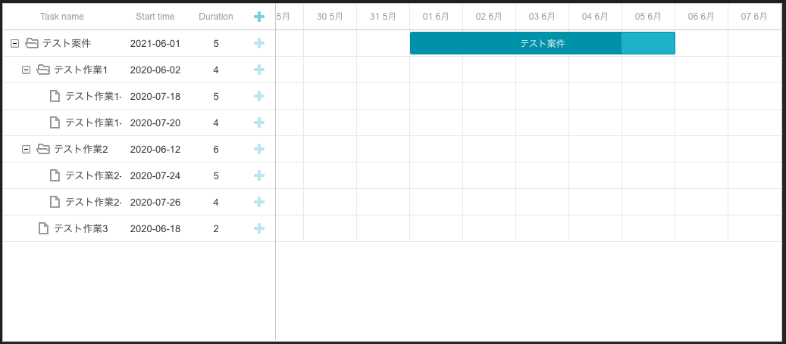786x344 pixels.
Task: Click duration 6 on the テスト作業2 row
Action: pos(216,150)
